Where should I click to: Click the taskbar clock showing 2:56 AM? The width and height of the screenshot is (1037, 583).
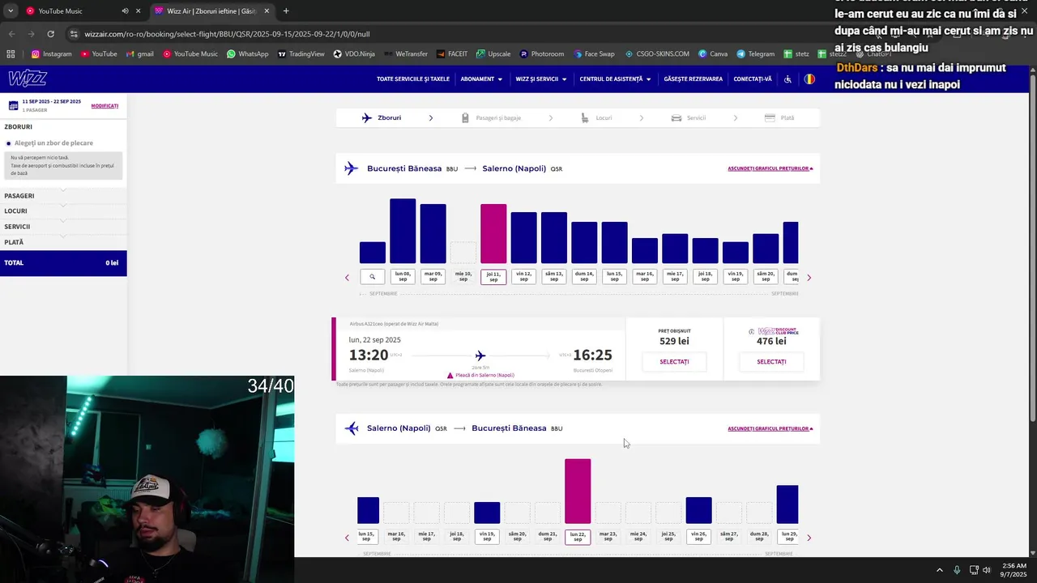click(1014, 570)
